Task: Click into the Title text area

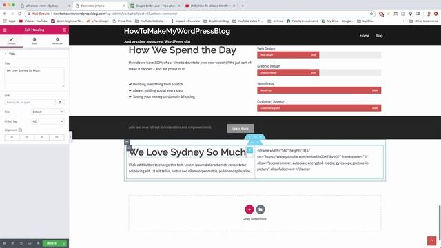Action: click(x=34, y=77)
